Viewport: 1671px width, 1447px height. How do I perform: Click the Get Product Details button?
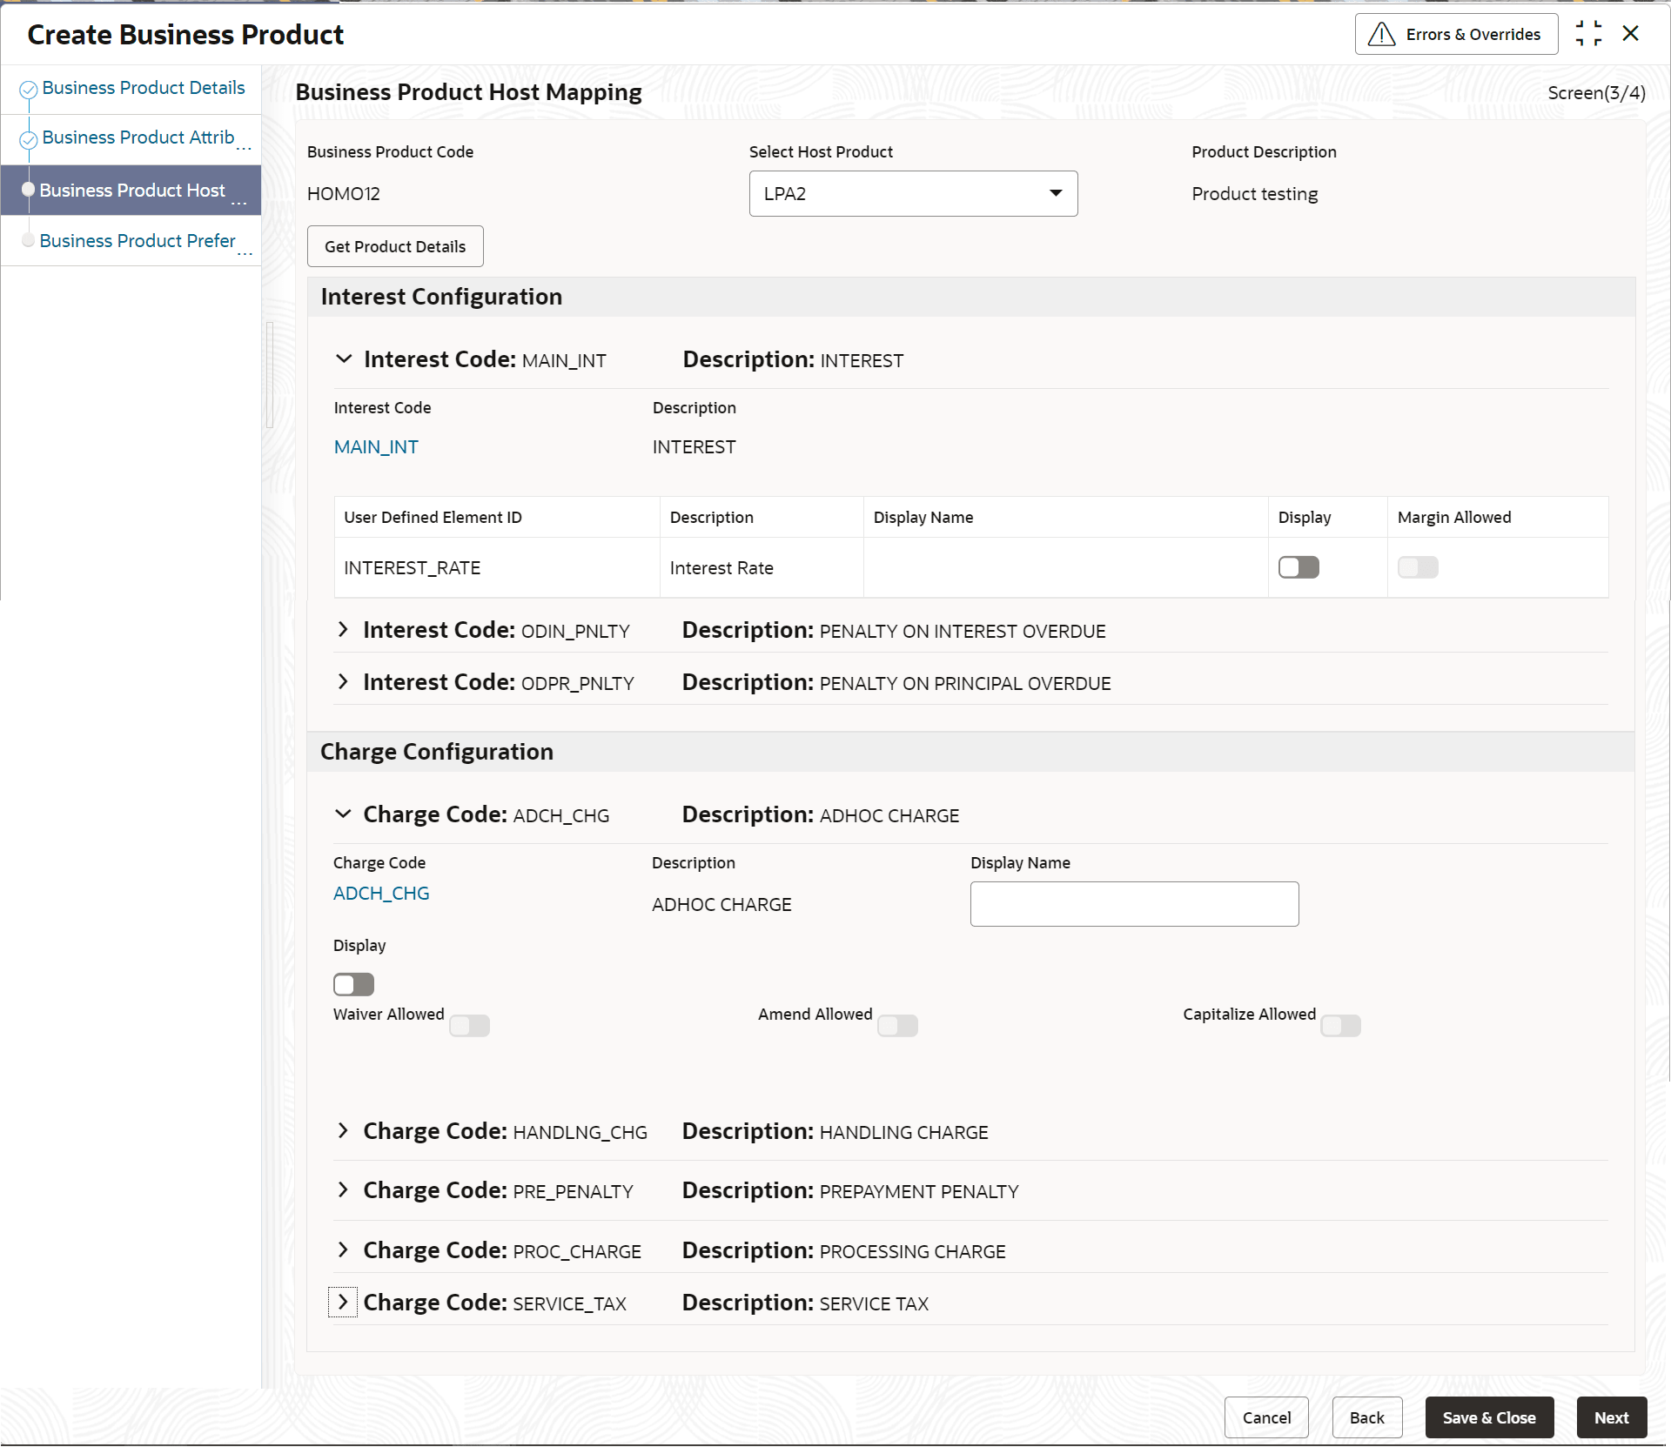pyautogui.click(x=395, y=247)
